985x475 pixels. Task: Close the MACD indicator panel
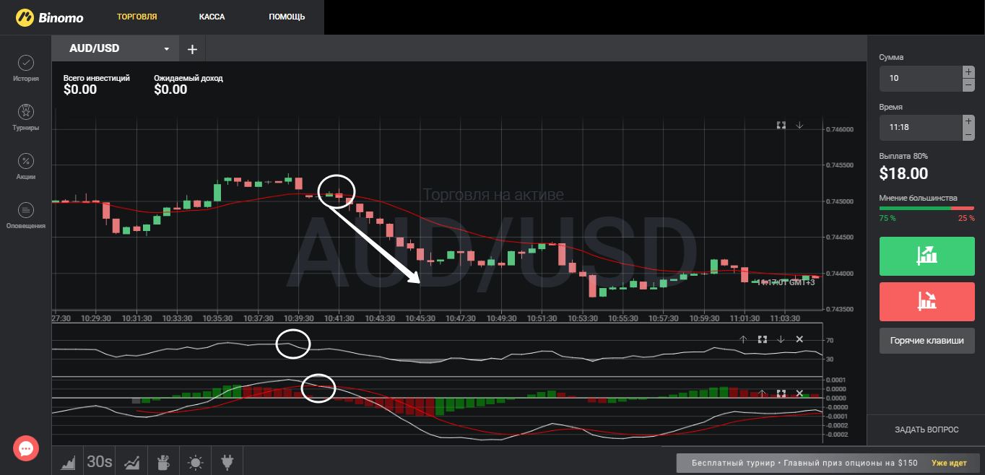[x=799, y=393]
